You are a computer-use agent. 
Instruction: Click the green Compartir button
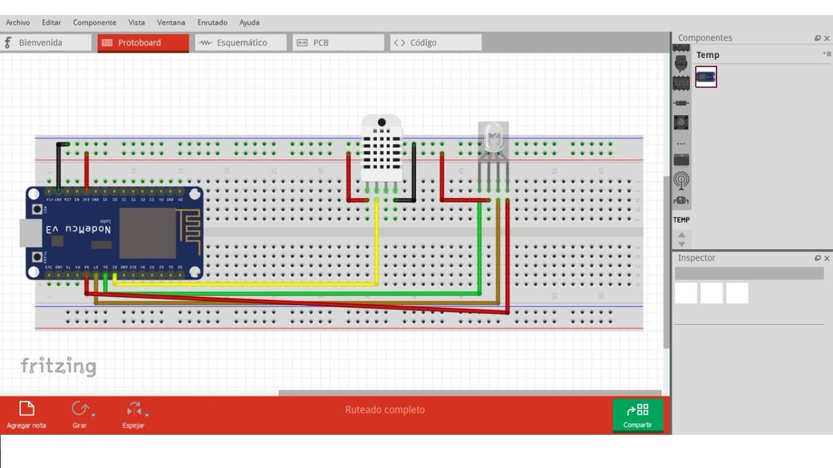[637, 415]
